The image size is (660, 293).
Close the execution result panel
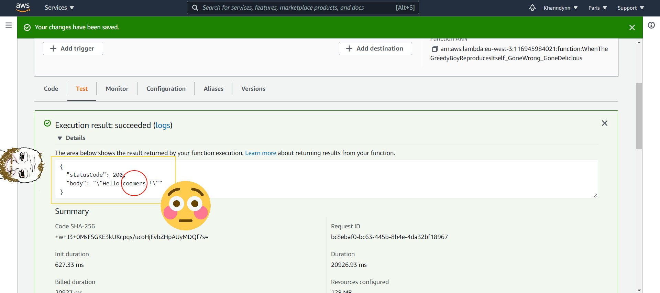click(605, 123)
